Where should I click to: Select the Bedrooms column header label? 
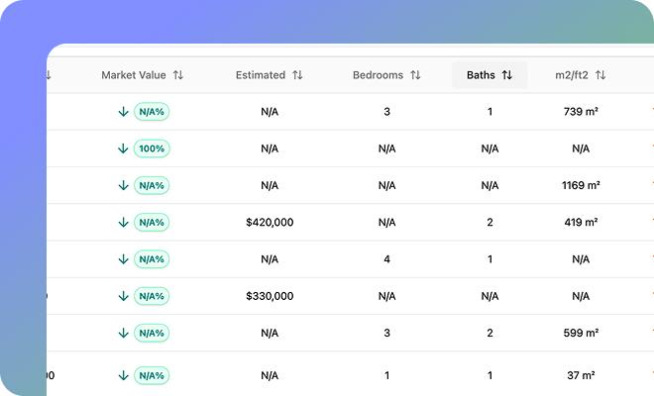click(379, 75)
